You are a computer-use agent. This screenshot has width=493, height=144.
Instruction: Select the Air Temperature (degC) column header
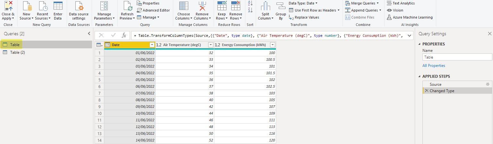point(182,45)
